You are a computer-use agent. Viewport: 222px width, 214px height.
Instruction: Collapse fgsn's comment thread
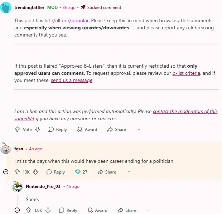6,172
